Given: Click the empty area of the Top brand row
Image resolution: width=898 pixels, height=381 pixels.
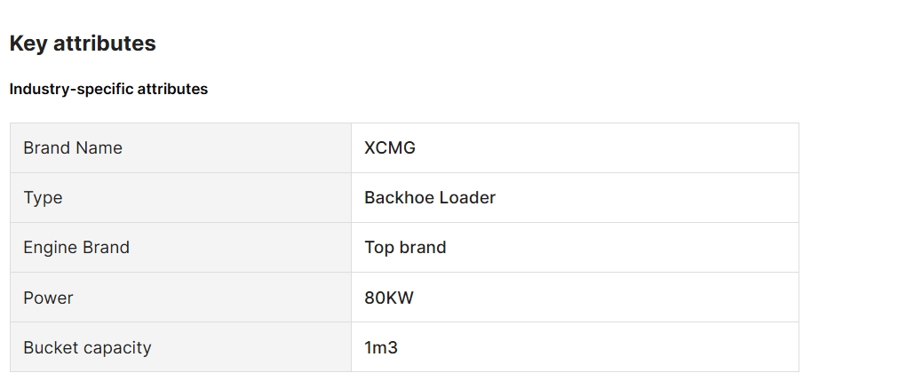Looking at the screenshot, I should click(624, 248).
